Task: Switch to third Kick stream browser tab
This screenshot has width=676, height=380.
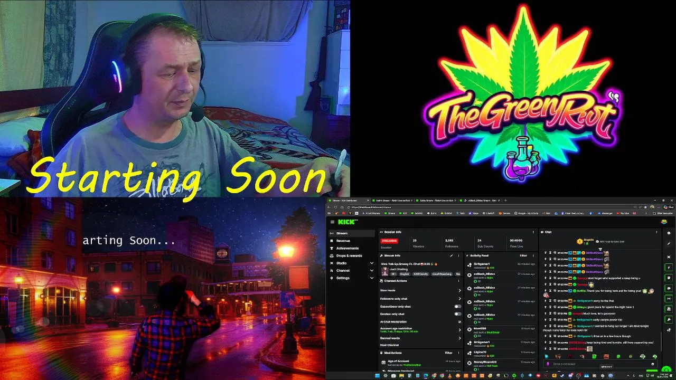Action: 436,201
